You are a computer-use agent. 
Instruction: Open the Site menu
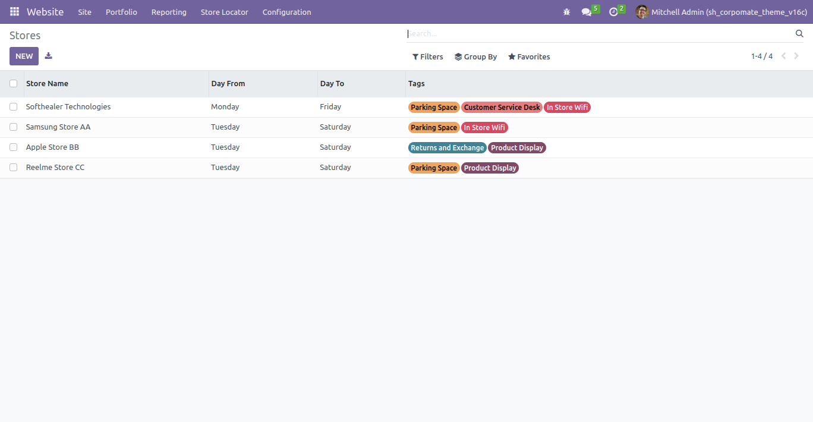click(x=85, y=12)
